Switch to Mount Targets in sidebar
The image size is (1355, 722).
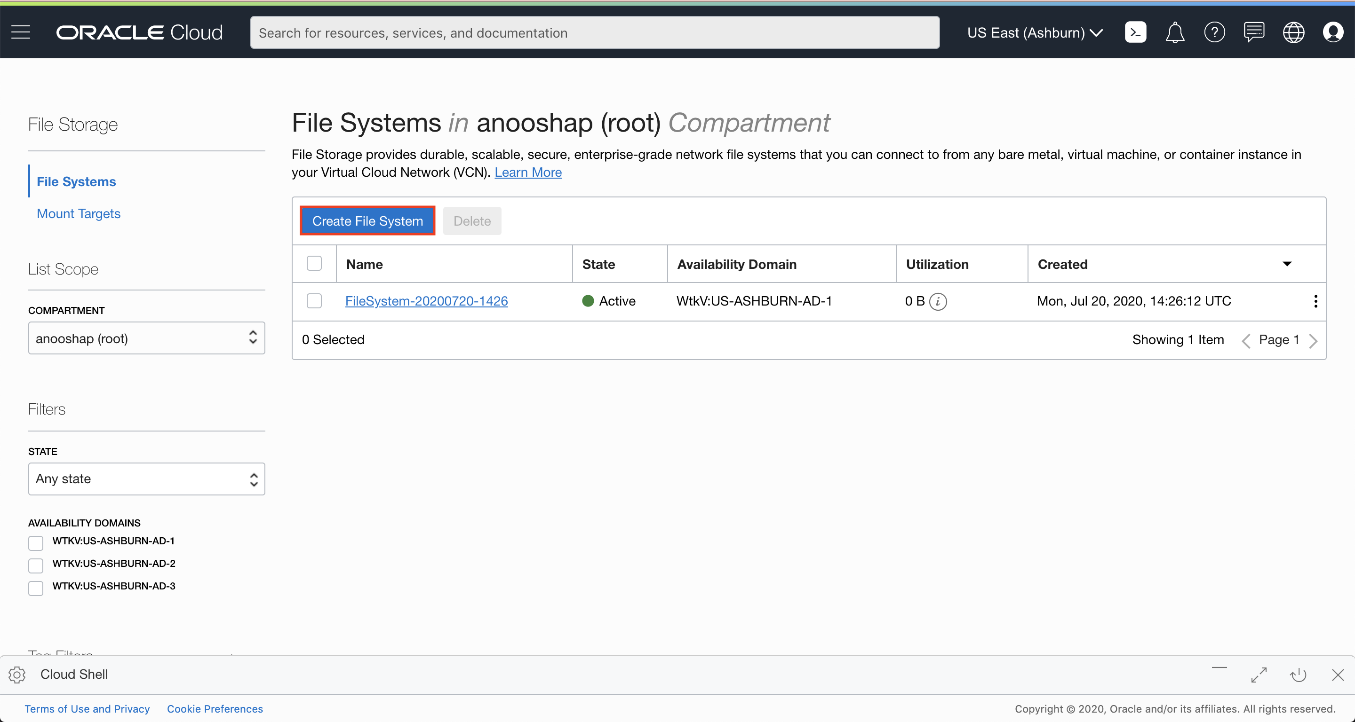point(79,213)
